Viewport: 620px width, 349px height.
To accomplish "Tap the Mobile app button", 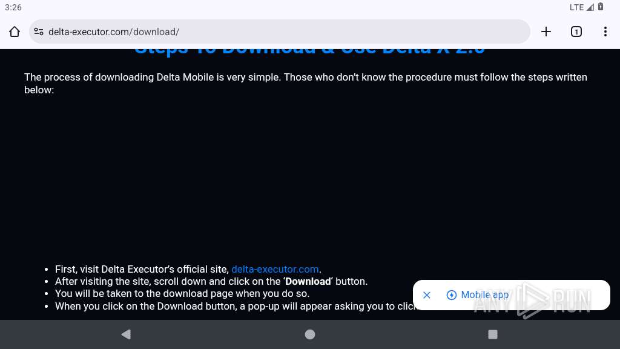I will pyautogui.click(x=477, y=295).
